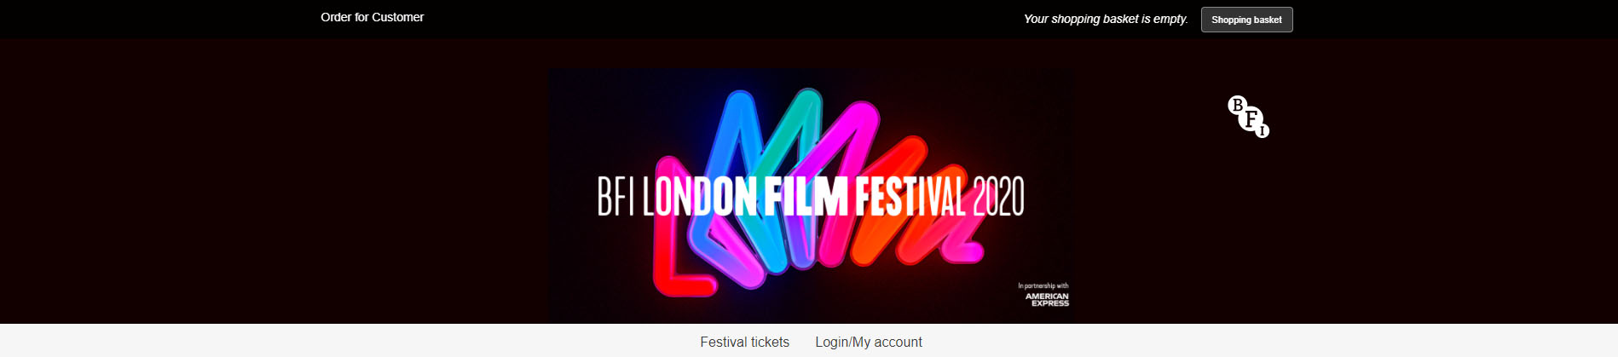1618x357 pixels.
Task: Go to Login/My account
Action: 869,342
